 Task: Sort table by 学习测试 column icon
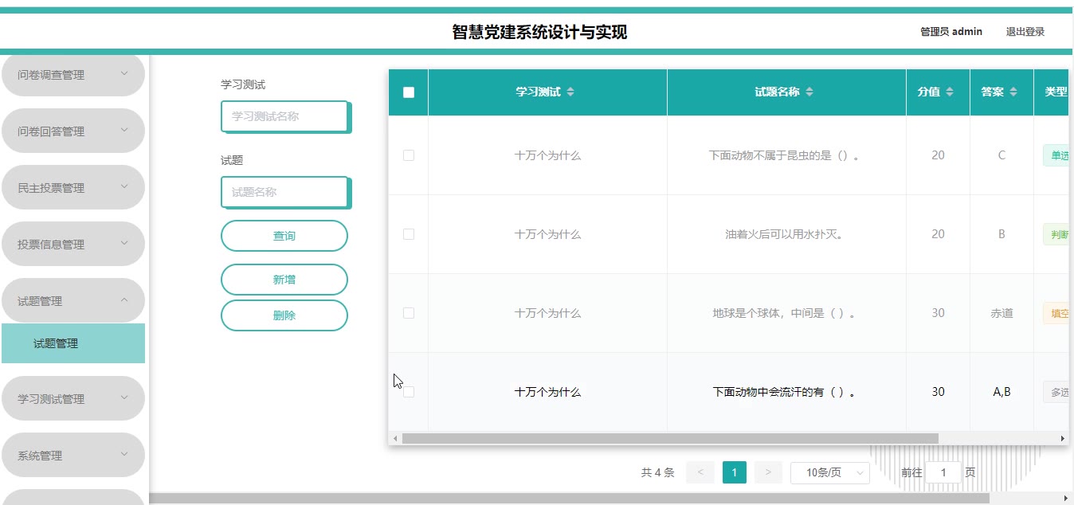coord(570,92)
